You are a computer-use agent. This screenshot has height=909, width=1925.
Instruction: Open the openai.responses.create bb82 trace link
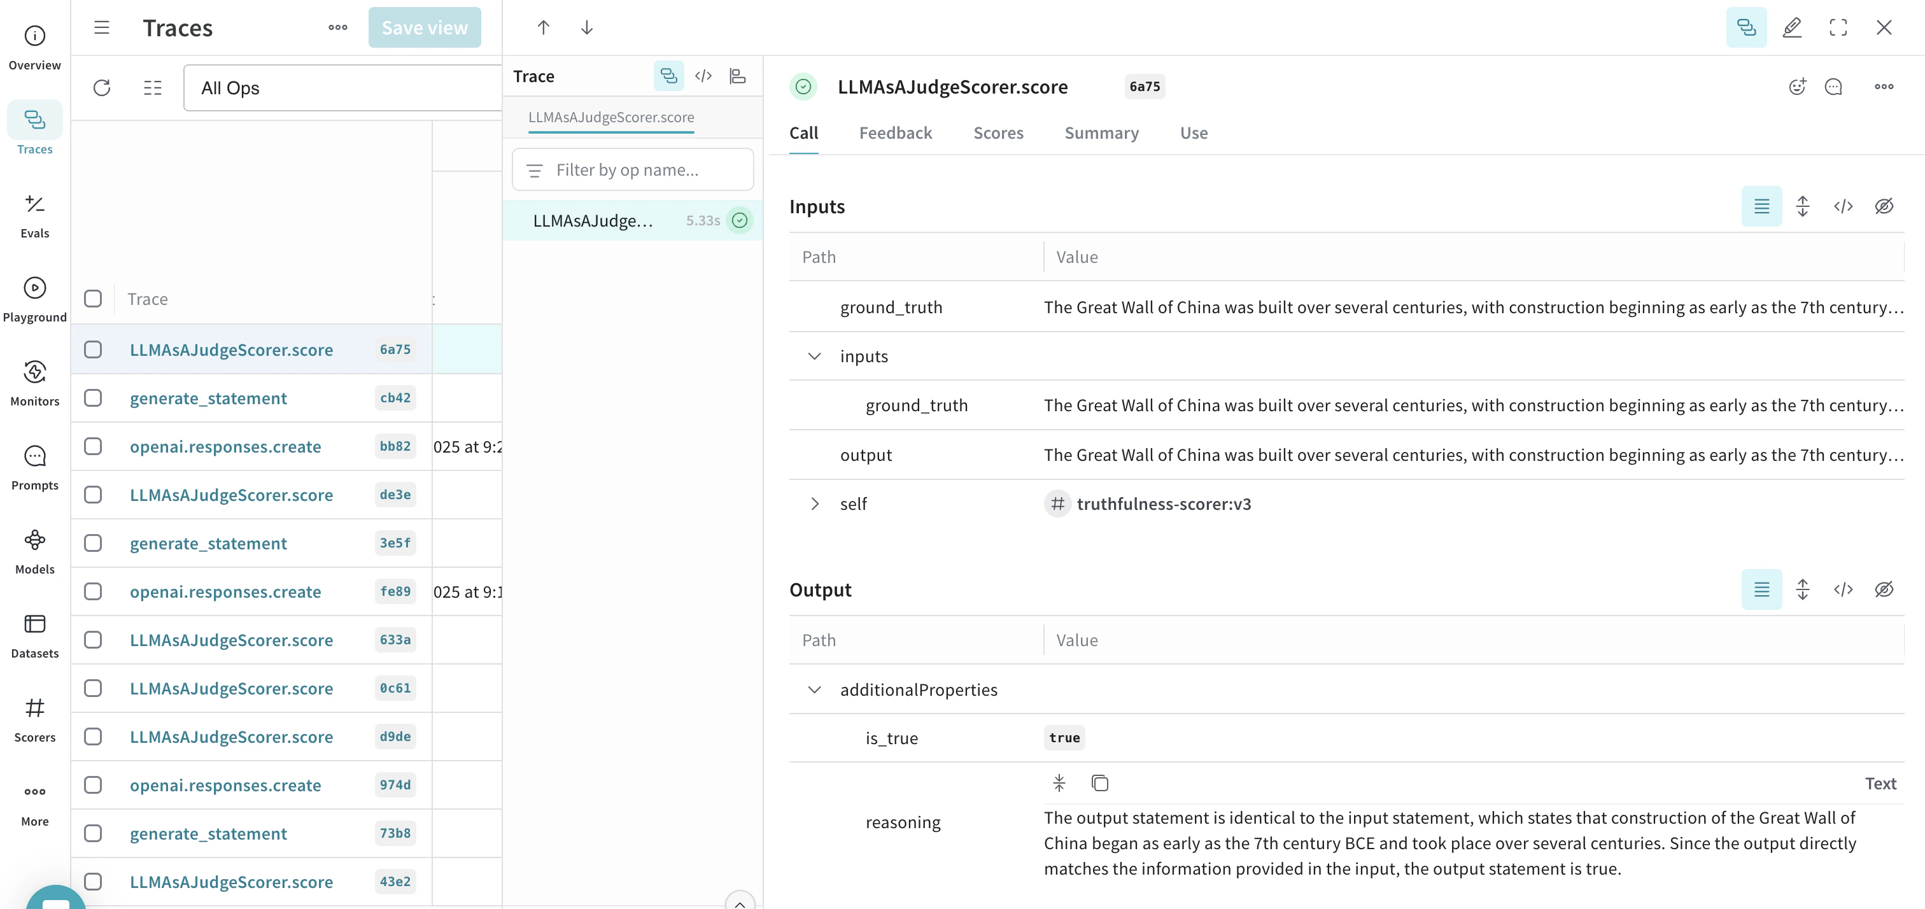tap(225, 446)
